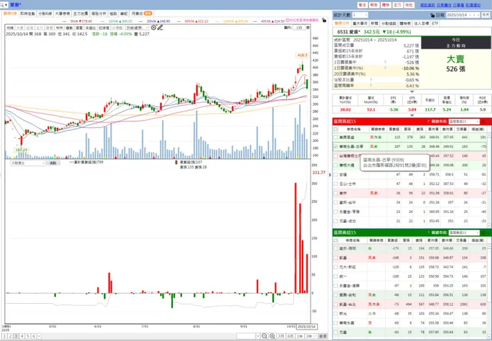Click the 顯示 count field showing 135
Viewport: 492px width, 341px height.
coord(299,28)
